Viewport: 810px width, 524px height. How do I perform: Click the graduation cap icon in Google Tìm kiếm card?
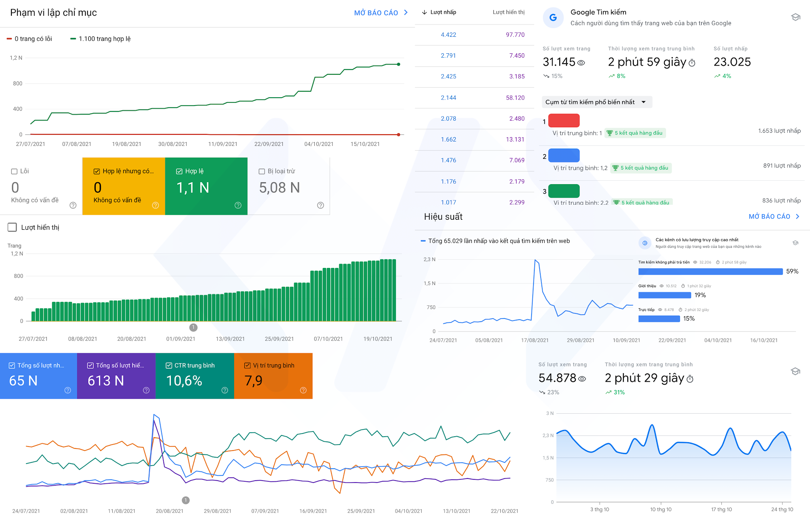point(796,17)
